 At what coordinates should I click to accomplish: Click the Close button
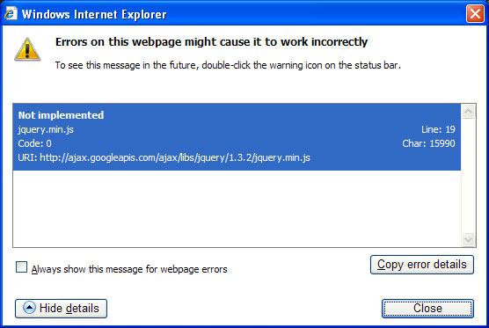[427, 309]
